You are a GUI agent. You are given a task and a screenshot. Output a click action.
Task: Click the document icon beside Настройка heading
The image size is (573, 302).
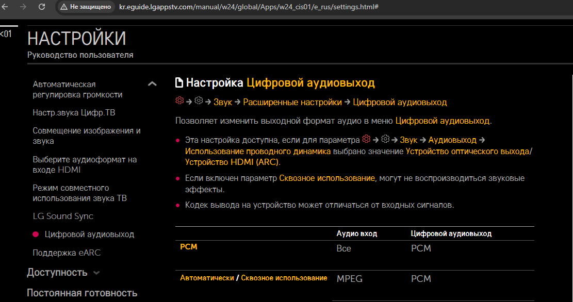179,83
